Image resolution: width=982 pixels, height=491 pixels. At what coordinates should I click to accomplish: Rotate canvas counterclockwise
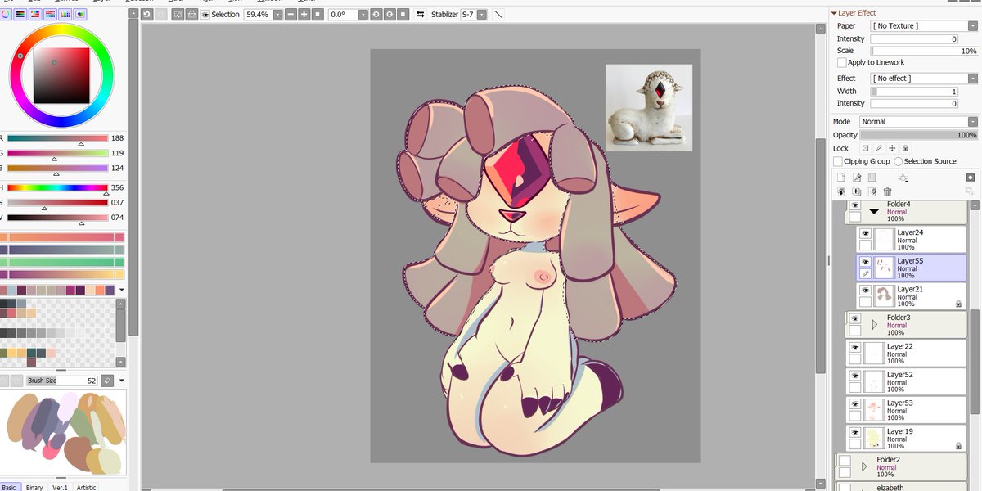click(376, 14)
